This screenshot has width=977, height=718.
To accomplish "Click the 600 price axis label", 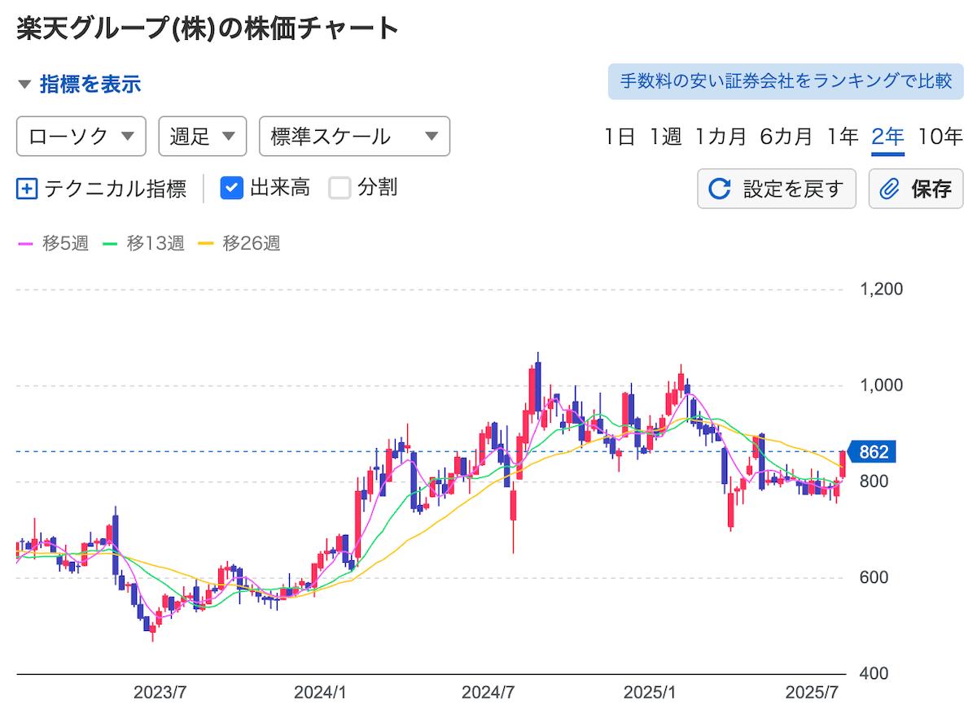I will [x=874, y=577].
